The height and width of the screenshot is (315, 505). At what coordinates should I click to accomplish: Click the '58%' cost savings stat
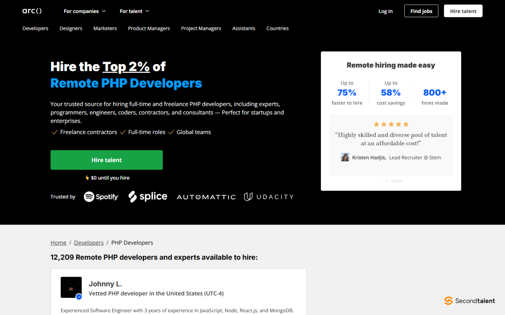[391, 93]
